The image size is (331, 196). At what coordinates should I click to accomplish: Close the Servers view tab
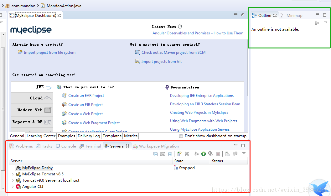(x=127, y=146)
